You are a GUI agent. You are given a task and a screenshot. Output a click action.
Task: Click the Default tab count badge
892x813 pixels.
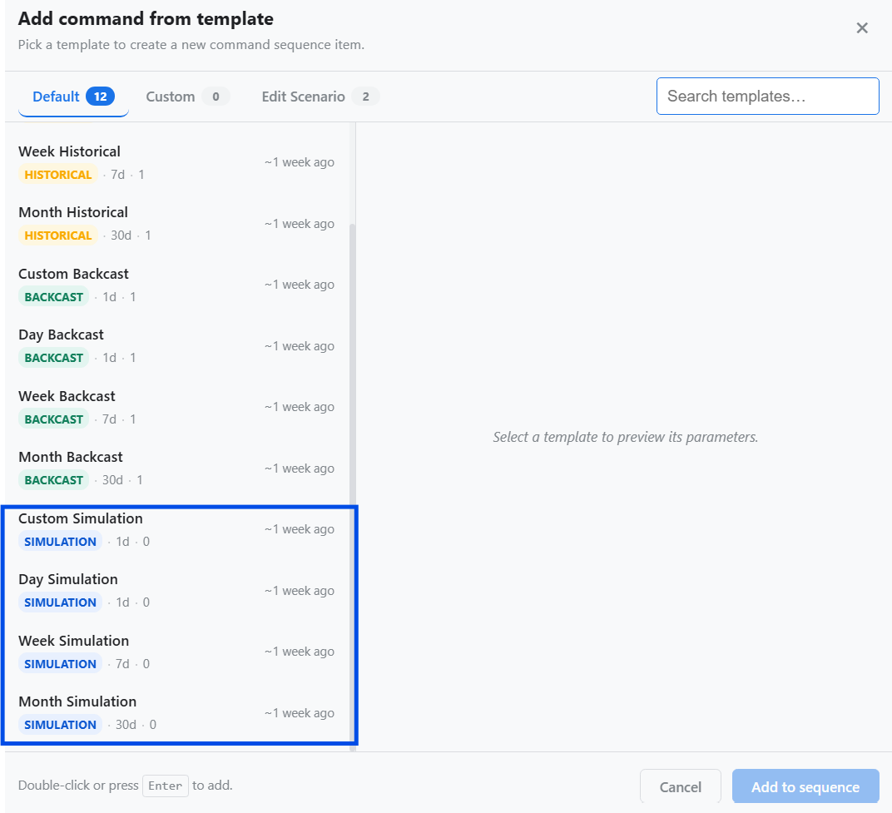(100, 97)
